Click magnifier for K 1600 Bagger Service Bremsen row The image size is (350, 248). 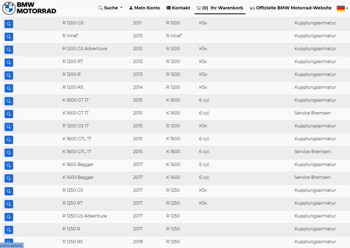pos(9,178)
